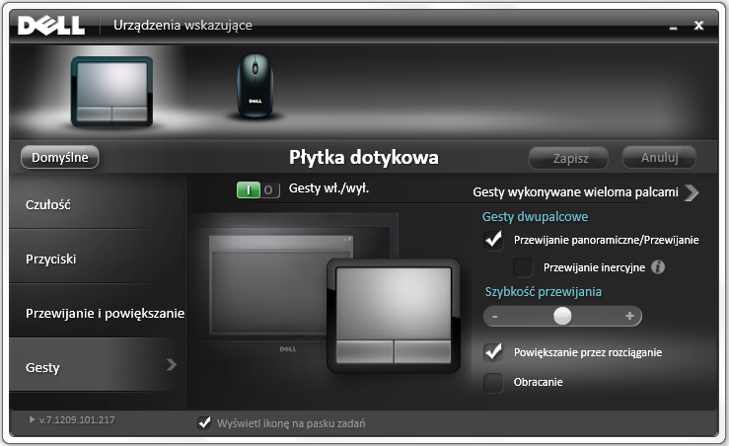Click the Gesty dwupalcowe heading
Viewport: 729px width, 446px height.
(x=535, y=217)
